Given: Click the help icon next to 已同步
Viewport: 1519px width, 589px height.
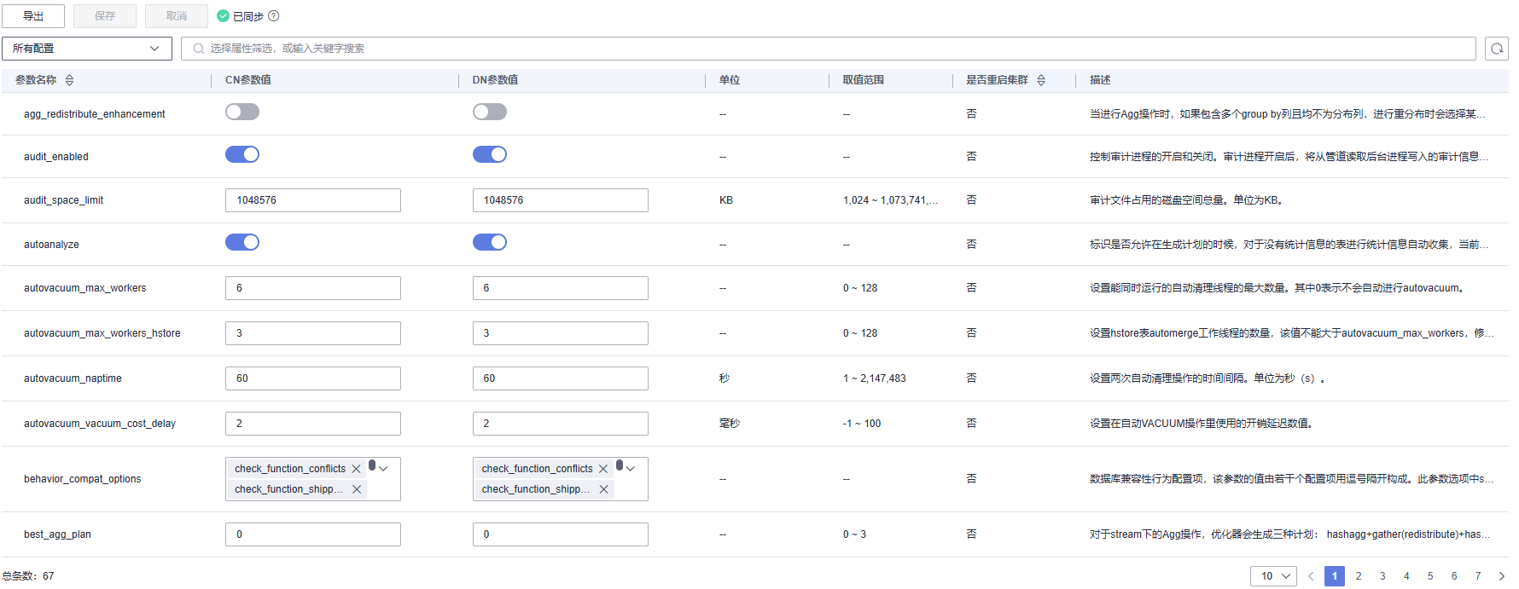Looking at the screenshot, I should [x=274, y=16].
